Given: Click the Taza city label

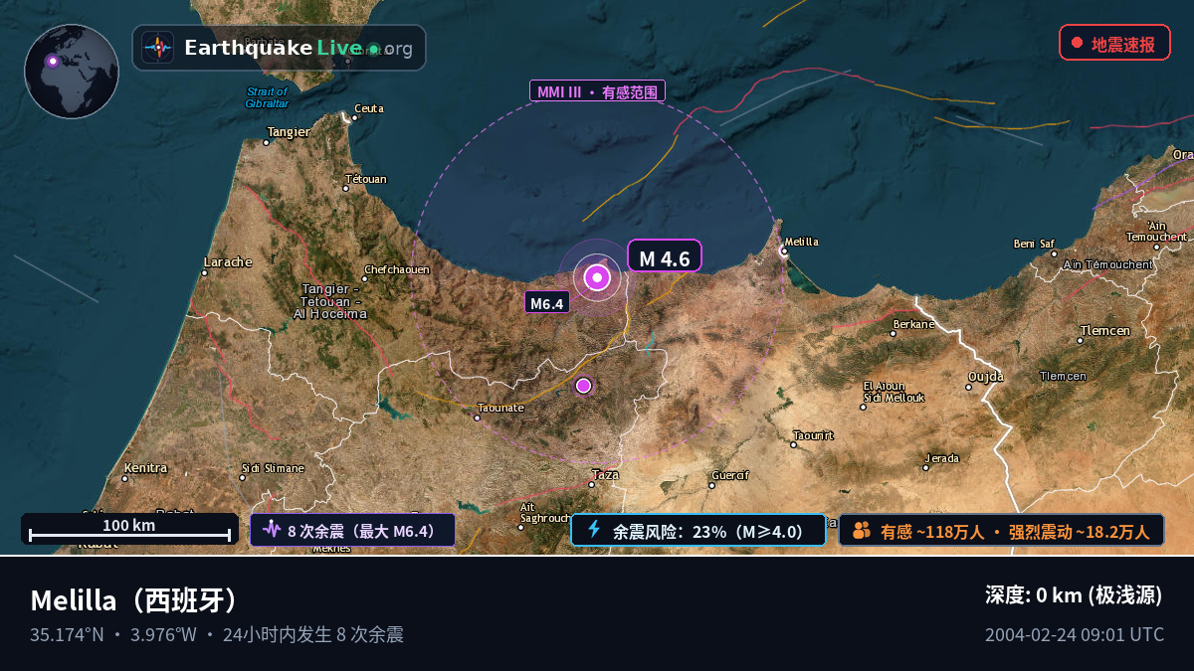Looking at the screenshot, I should tap(605, 474).
